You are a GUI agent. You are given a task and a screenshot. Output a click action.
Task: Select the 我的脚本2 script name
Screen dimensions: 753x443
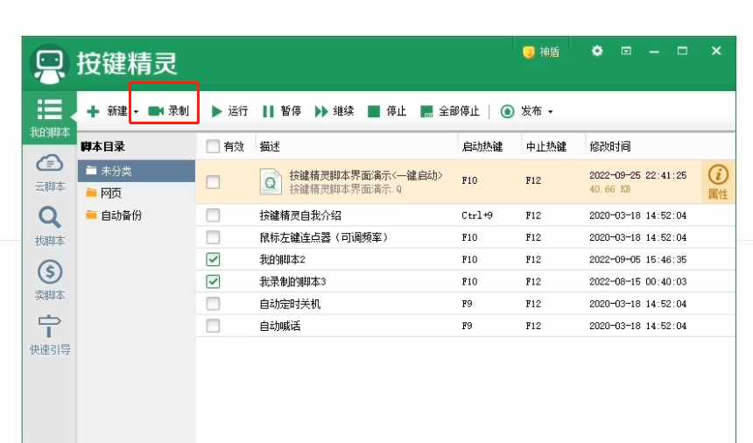click(282, 260)
